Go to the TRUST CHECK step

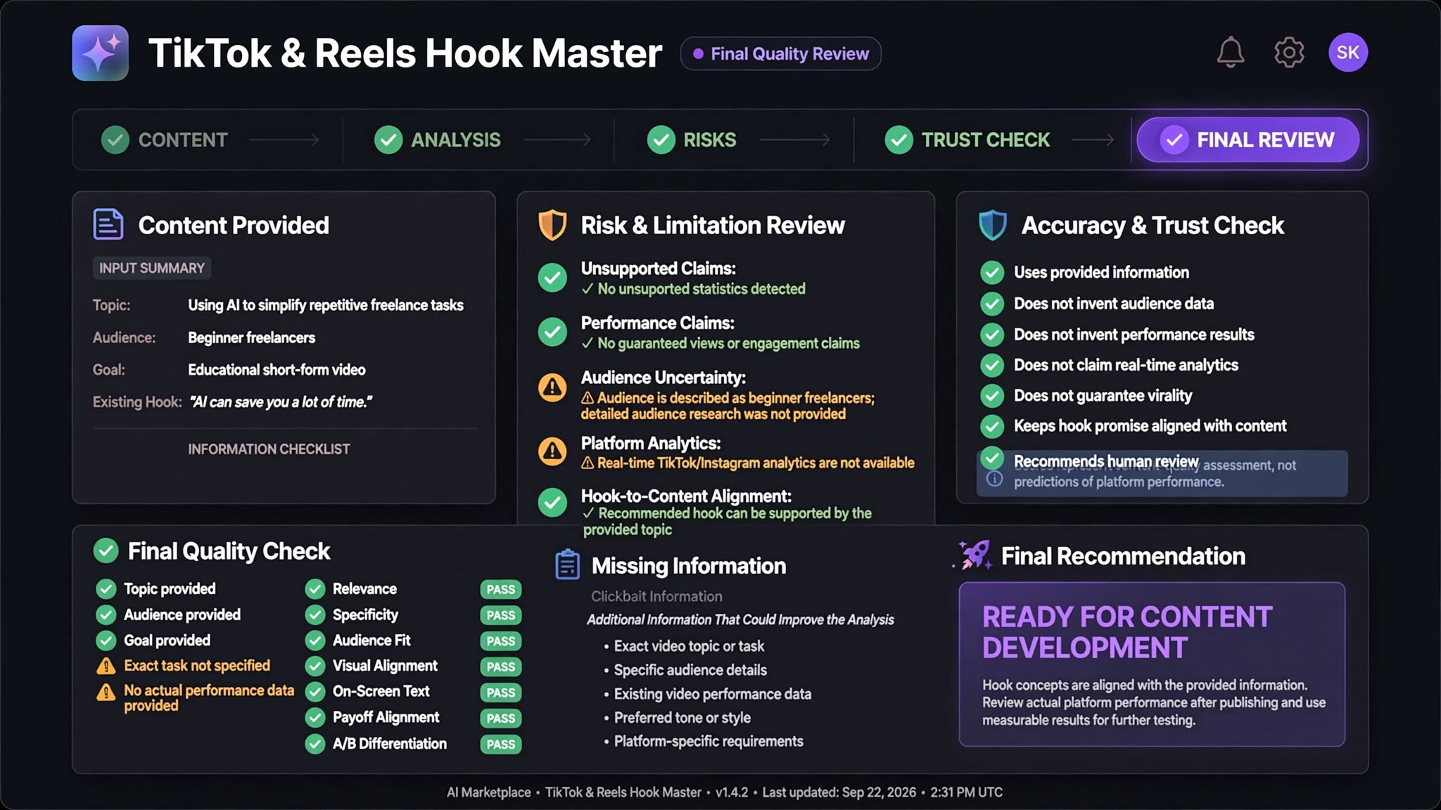(967, 140)
